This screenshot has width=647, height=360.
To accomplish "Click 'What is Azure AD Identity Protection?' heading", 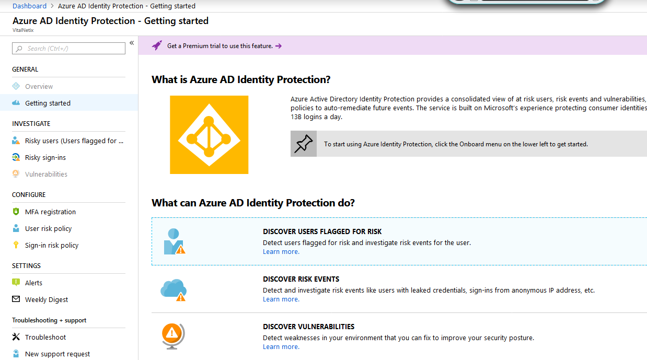I will click(241, 80).
